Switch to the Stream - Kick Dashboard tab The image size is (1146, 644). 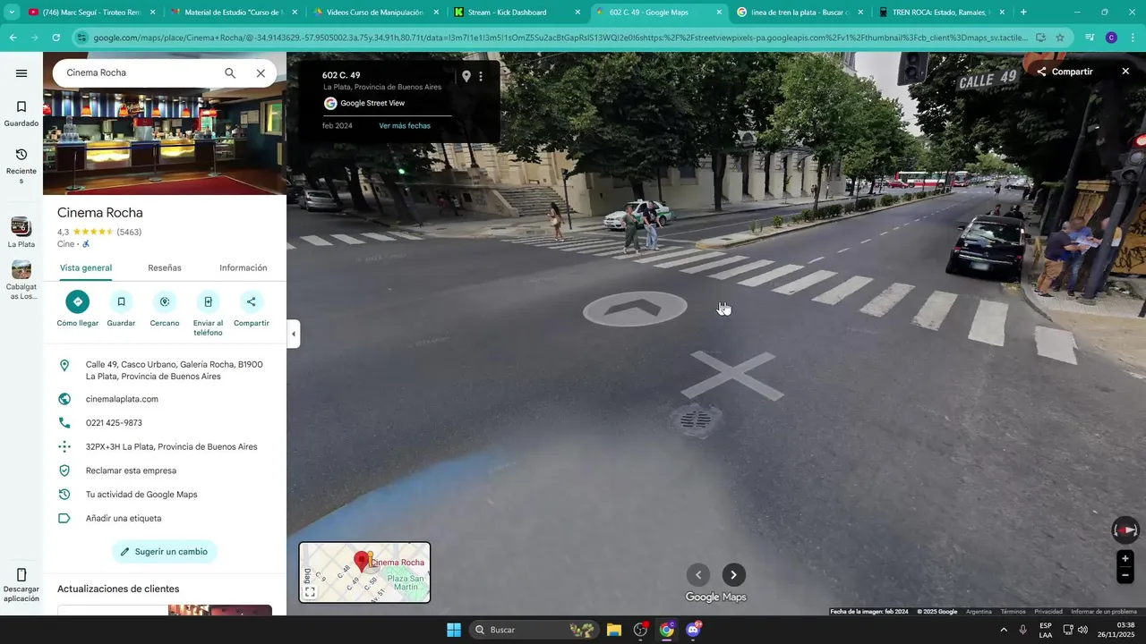click(518, 13)
